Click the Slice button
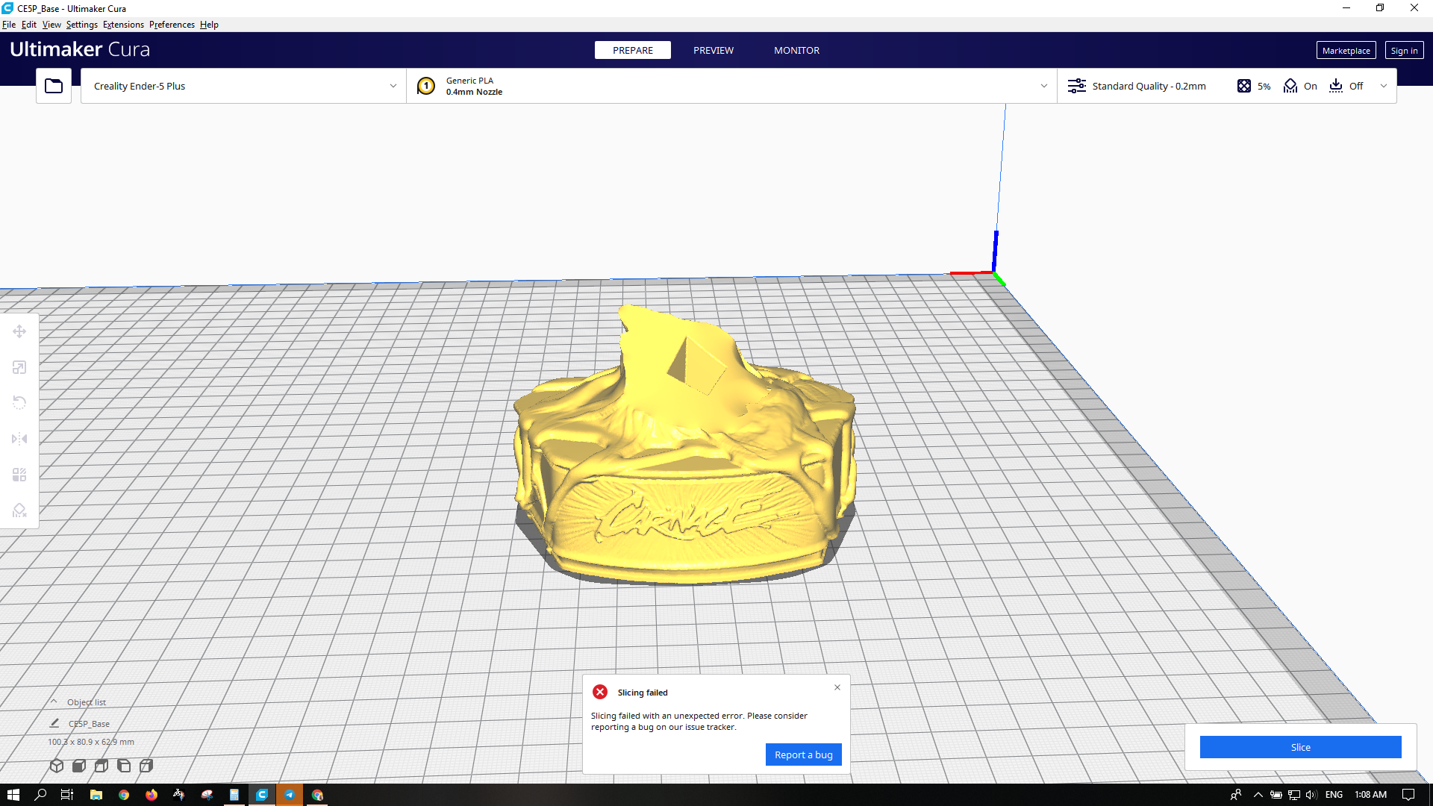This screenshot has height=806, width=1433. pyautogui.click(x=1300, y=747)
